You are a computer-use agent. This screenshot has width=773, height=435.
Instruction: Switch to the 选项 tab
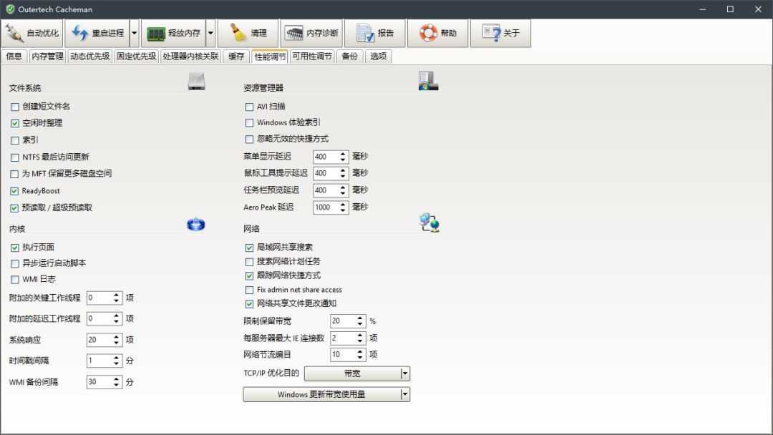point(379,57)
